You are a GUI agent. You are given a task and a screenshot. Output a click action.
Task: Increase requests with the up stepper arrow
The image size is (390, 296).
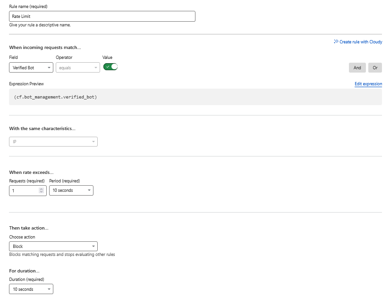42,189
